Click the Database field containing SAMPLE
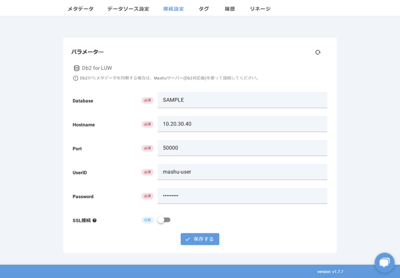 242,100
